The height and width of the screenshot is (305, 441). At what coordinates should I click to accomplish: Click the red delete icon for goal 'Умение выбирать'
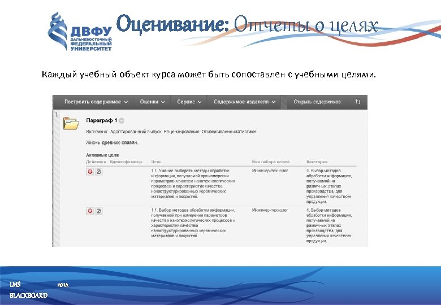click(90, 172)
